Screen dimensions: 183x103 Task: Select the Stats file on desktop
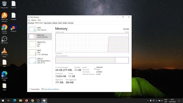[x=5, y=87]
